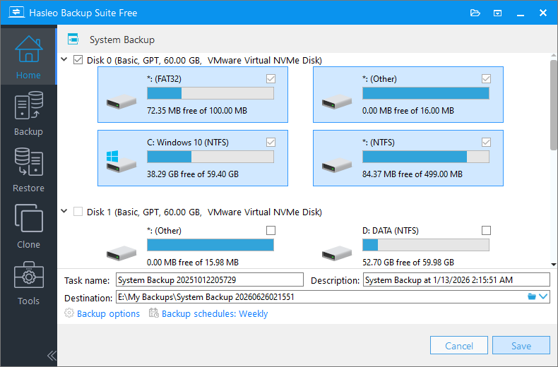Toggle the 499.00 MB NTFS partition checkbox
The width and height of the screenshot is (558, 367).
pos(486,143)
